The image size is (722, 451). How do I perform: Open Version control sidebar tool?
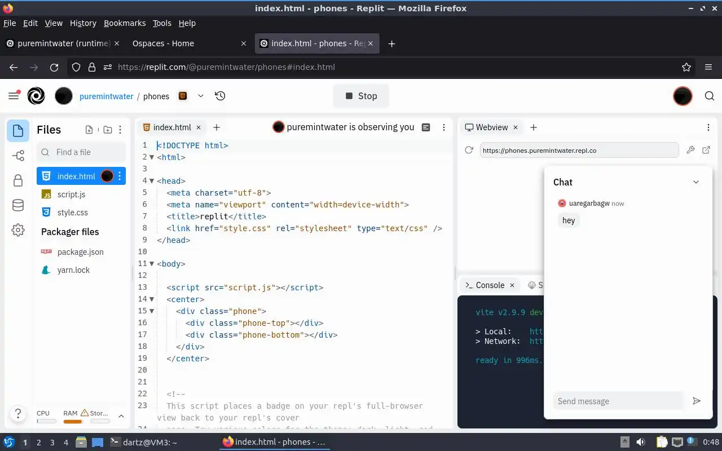click(x=18, y=156)
